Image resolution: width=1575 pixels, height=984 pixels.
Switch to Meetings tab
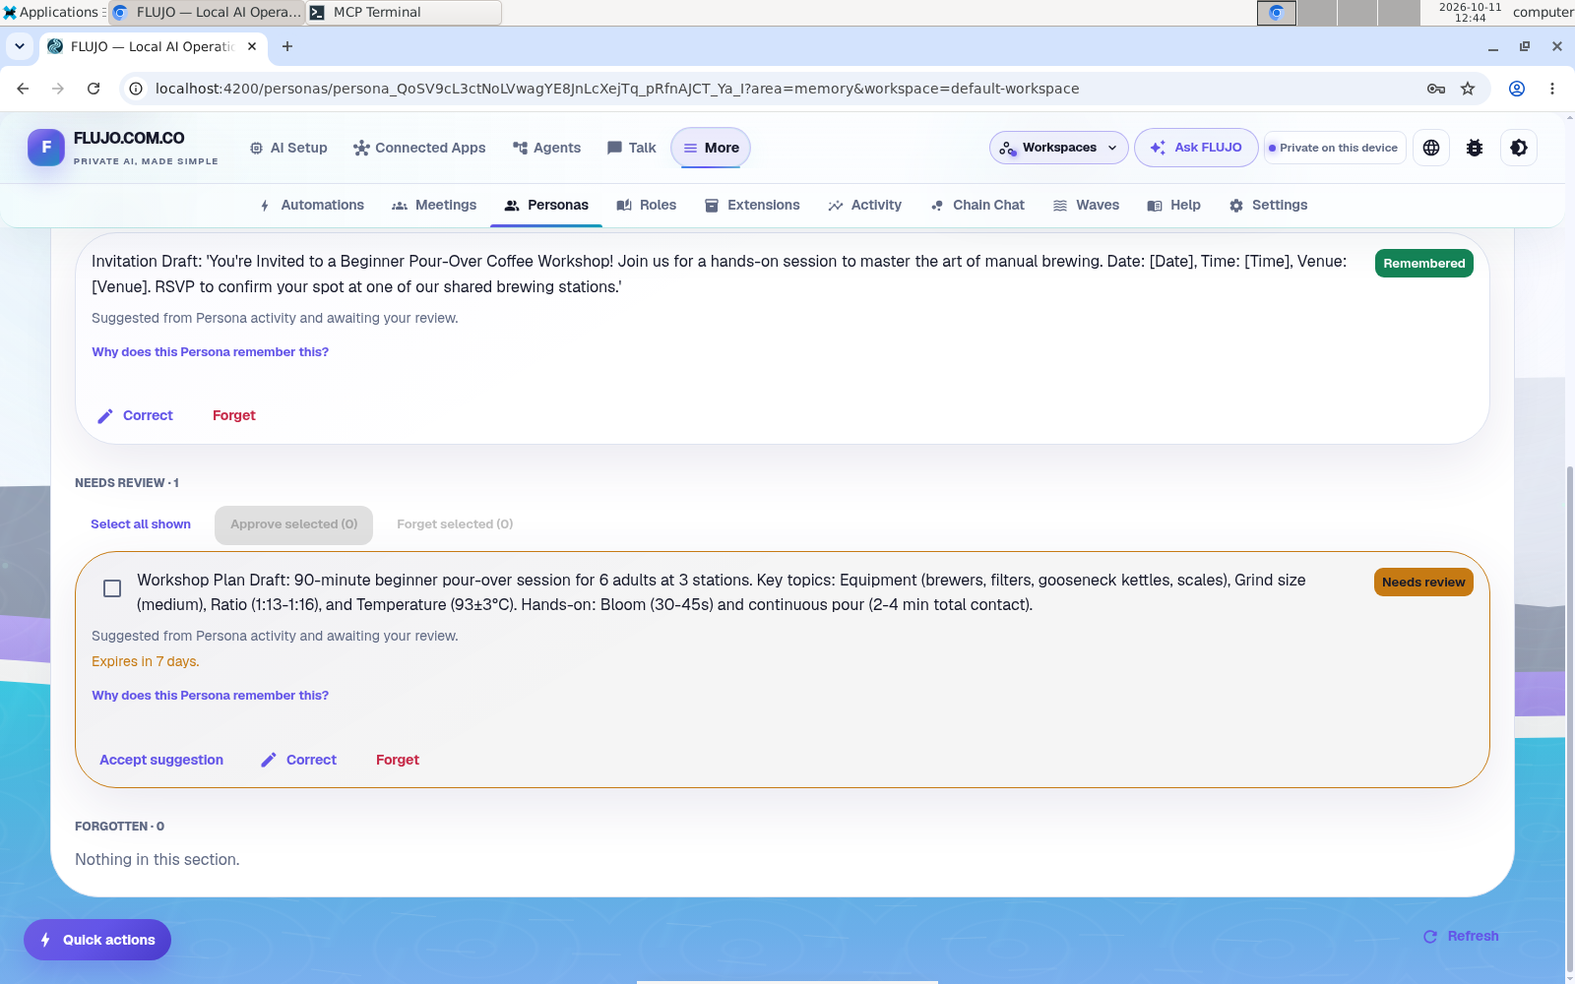(x=434, y=205)
